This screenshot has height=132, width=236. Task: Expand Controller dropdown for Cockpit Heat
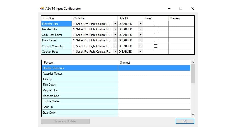115,52
